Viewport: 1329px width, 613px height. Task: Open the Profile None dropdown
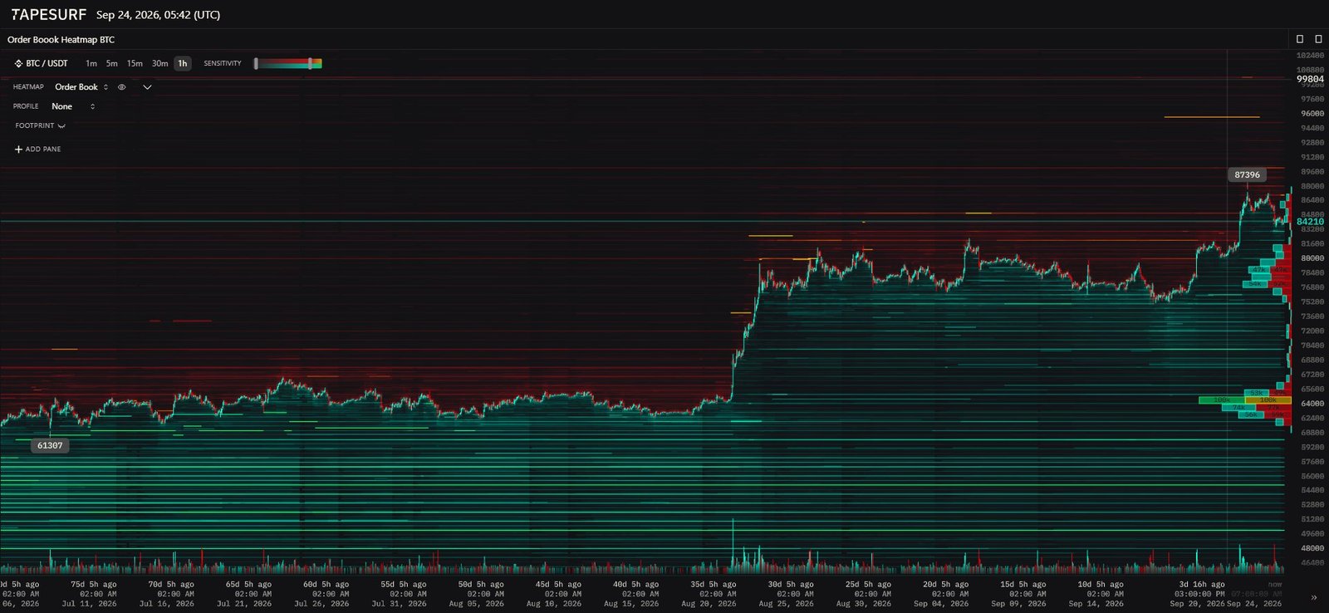coord(73,106)
